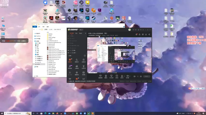Click the edit tag beside the stream title
Viewport: 206px width, 115px height.
[106, 33]
